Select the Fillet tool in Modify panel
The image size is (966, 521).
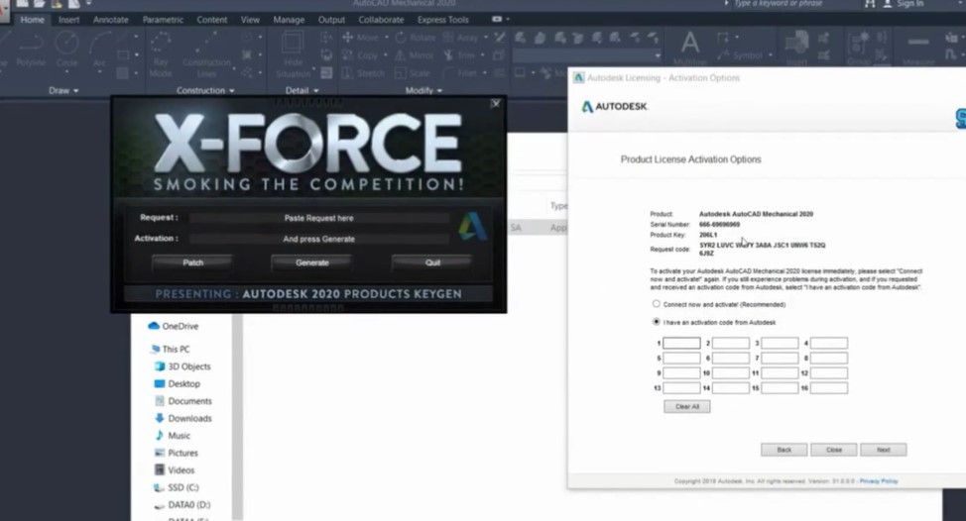[461, 73]
